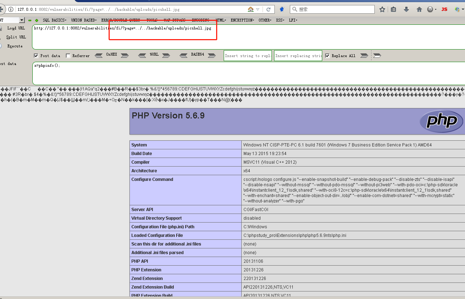Click the 'Insert string to replace' field
465x299 pixels.
click(248, 56)
